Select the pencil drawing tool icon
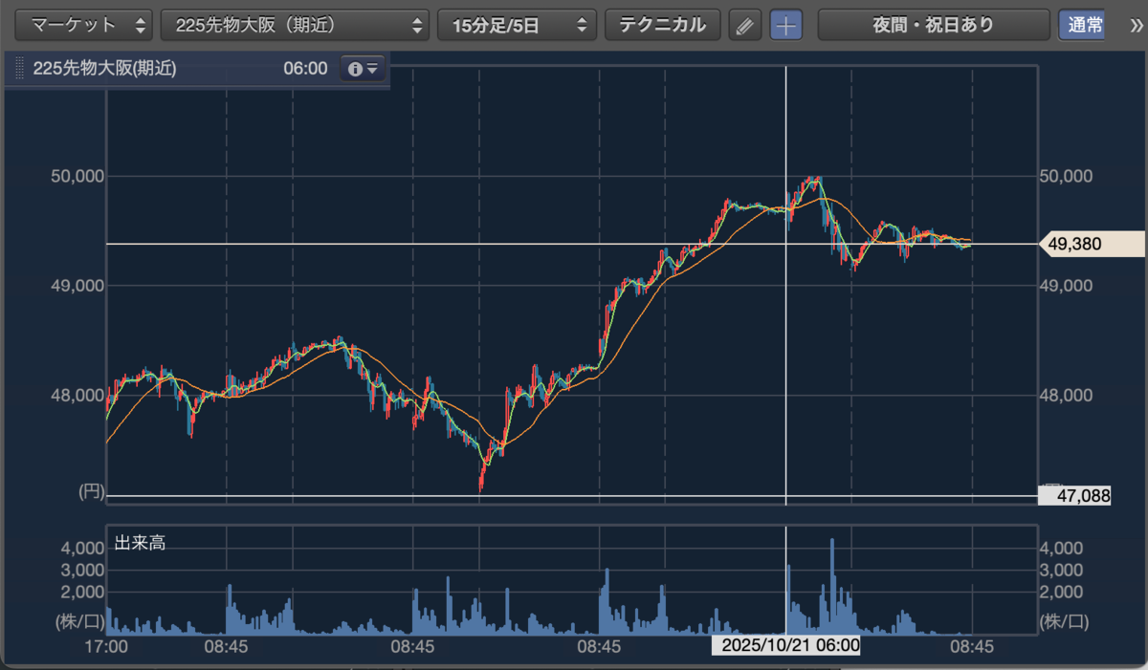Screen dimensions: 1148x670 (744, 25)
